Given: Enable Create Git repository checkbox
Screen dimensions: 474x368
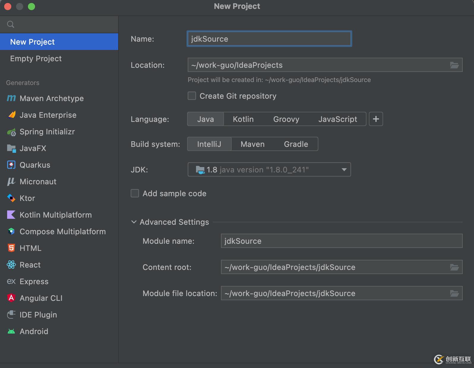Looking at the screenshot, I should 192,96.
